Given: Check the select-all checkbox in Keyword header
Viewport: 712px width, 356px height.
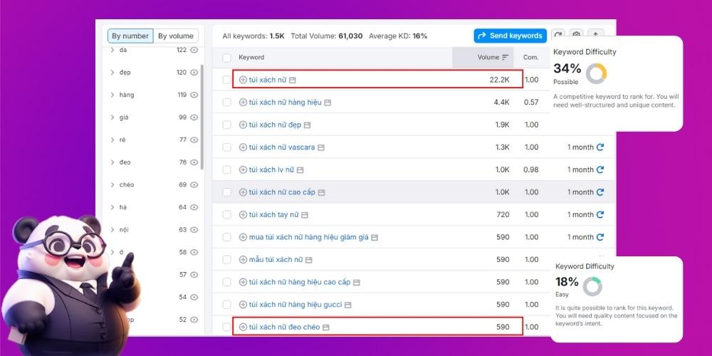Looking at the screenshot, I should [x=226, y=57].
